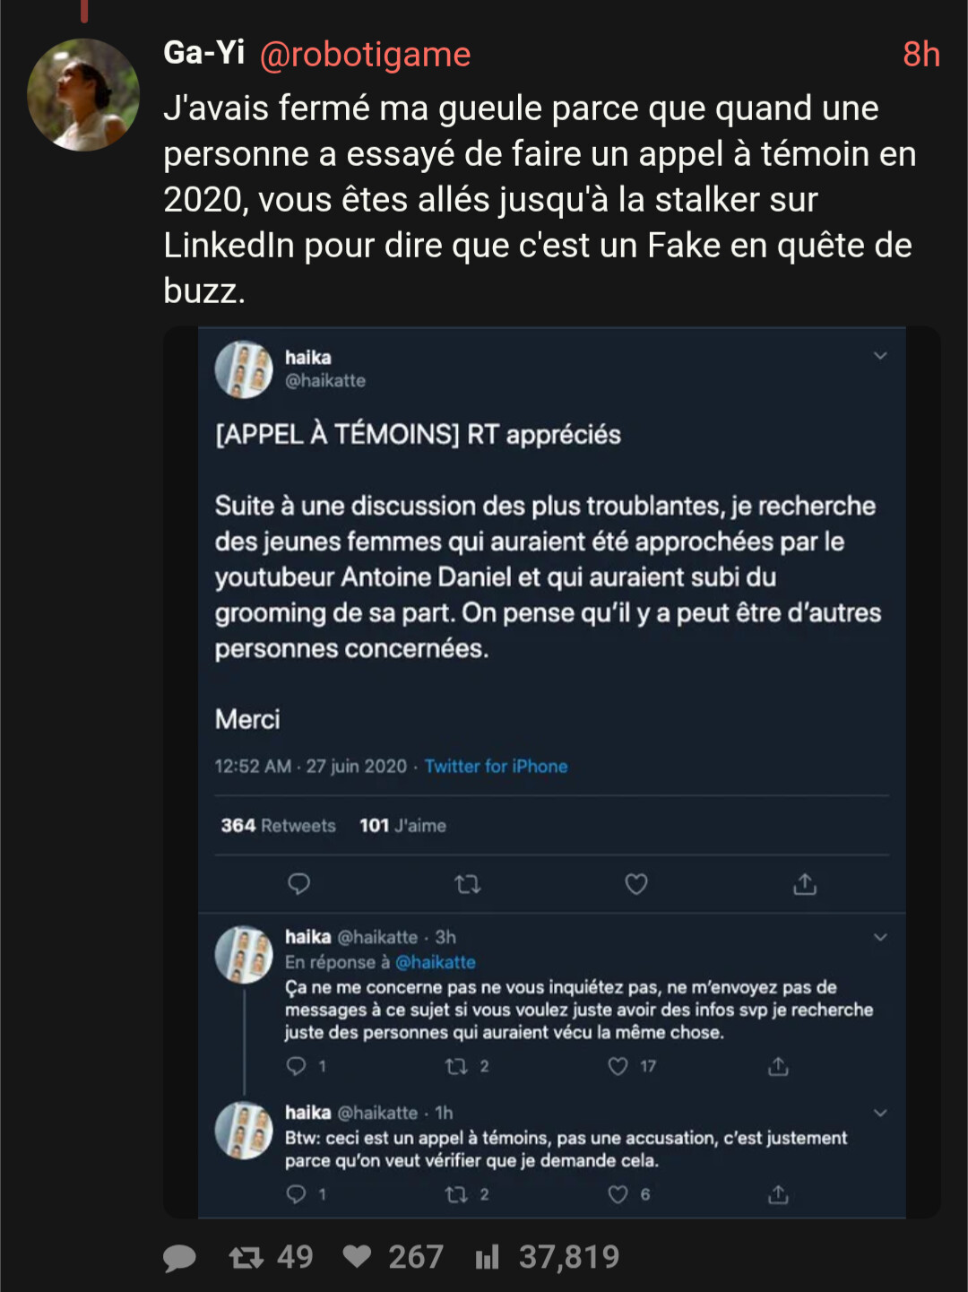Open the 101 J'aime list
Viewport: 968px width, 1292px height.
click(x=402, y=826)
